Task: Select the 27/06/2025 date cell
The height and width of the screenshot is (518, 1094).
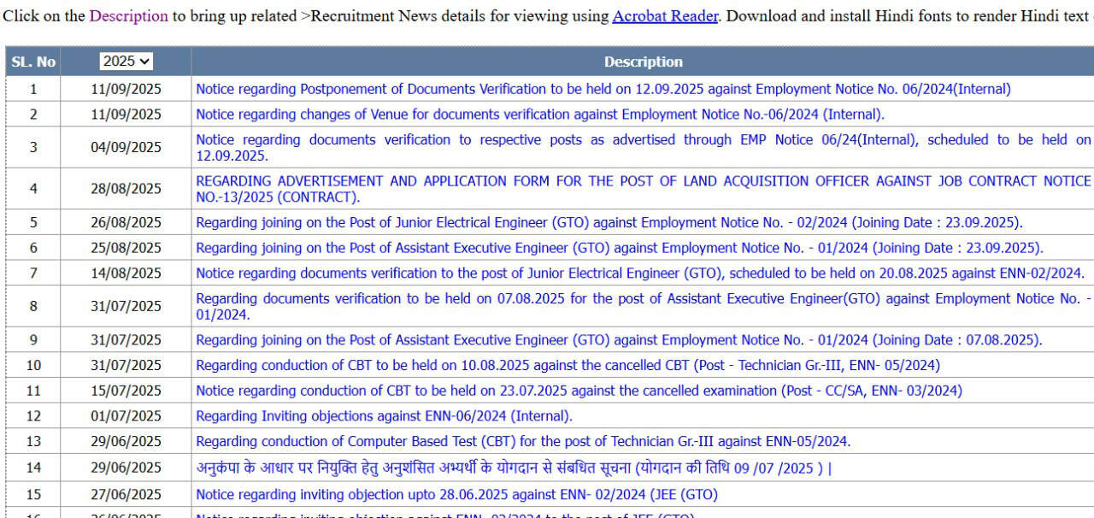Action: click(126, 495)
